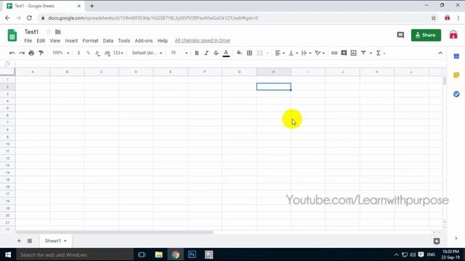The width and height of the screenshot is (465, 261).
Task: Open the font size 10 dropdown
Action: 179,53
